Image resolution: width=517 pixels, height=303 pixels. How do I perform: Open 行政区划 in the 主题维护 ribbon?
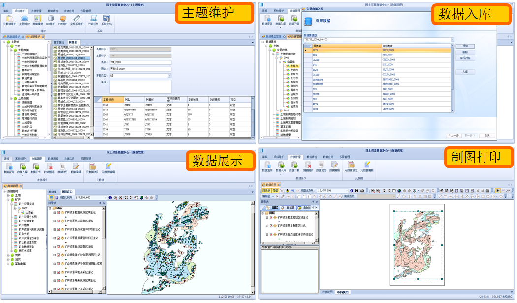94,20
